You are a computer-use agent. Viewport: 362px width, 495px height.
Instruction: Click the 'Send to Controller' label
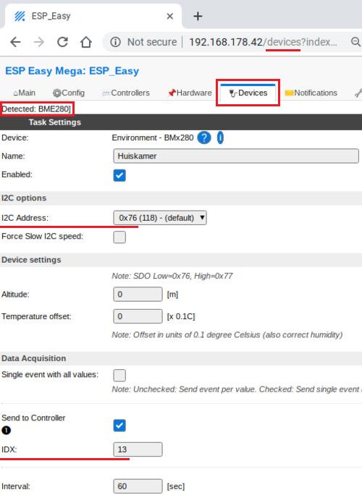coord(33,418)
